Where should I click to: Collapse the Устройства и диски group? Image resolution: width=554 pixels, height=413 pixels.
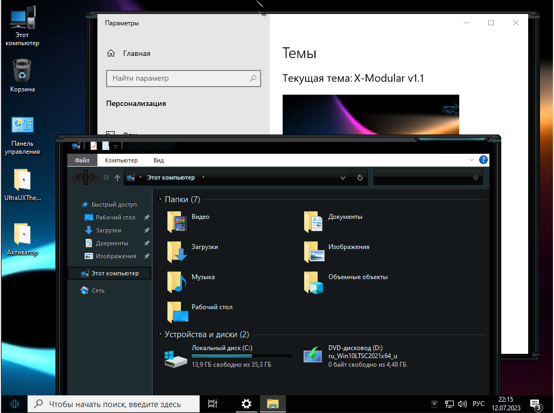(x=160, y=334)
